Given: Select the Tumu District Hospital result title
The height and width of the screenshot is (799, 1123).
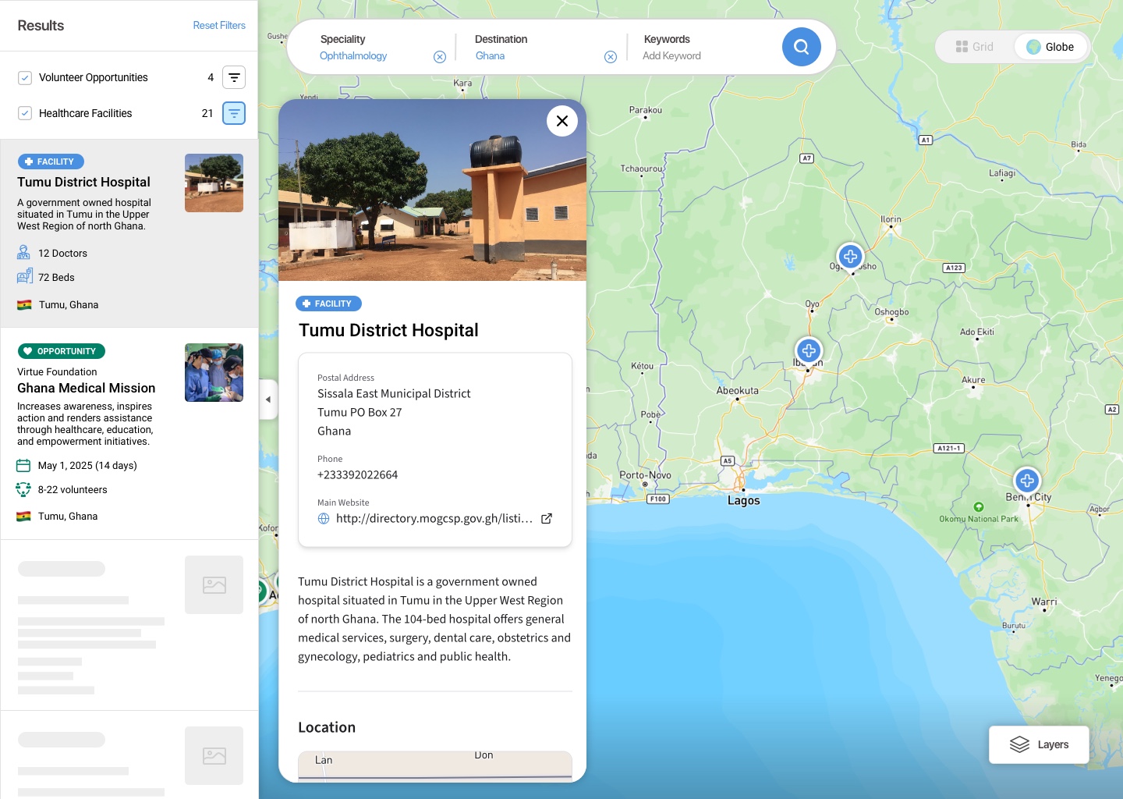Looking at the screenshot, I should tap(83, 182).
